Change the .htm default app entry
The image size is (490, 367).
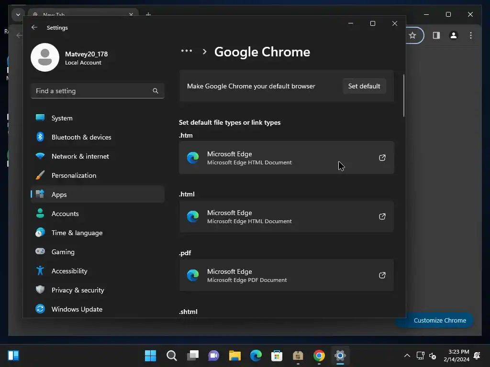(286, 158)
